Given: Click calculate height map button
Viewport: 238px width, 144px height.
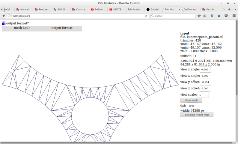Looking at the screenshot, I should pyautogui.click(x=197, y=115).
